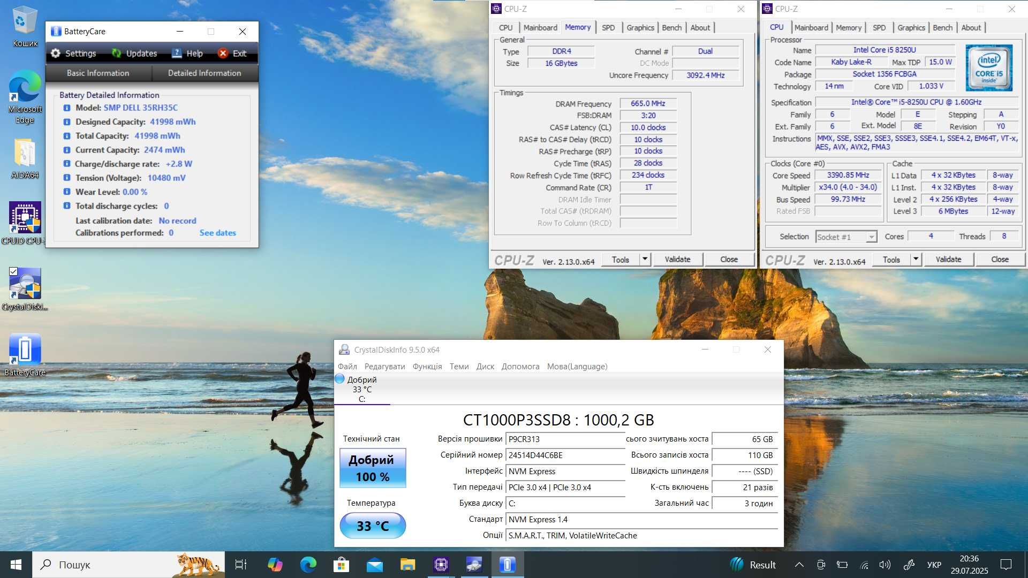
Task: Open Microsoft Edge desktop shortcut
Action: [x=25, y=97]
